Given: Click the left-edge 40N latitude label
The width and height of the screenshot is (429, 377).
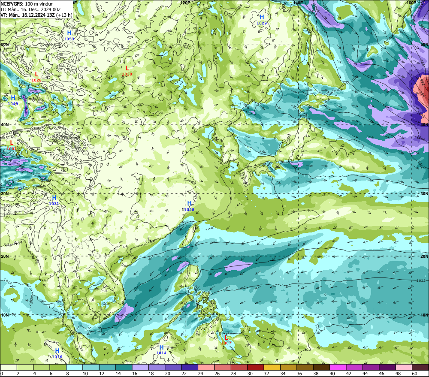Looking at the screenshot, I should [x=5, y=124].
